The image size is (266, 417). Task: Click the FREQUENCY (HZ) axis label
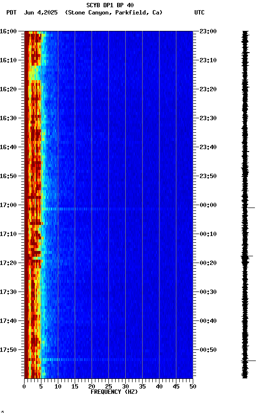click(x=114, y=392)
